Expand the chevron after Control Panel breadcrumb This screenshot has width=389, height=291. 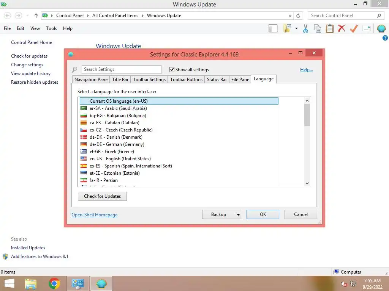click(88, 16)
